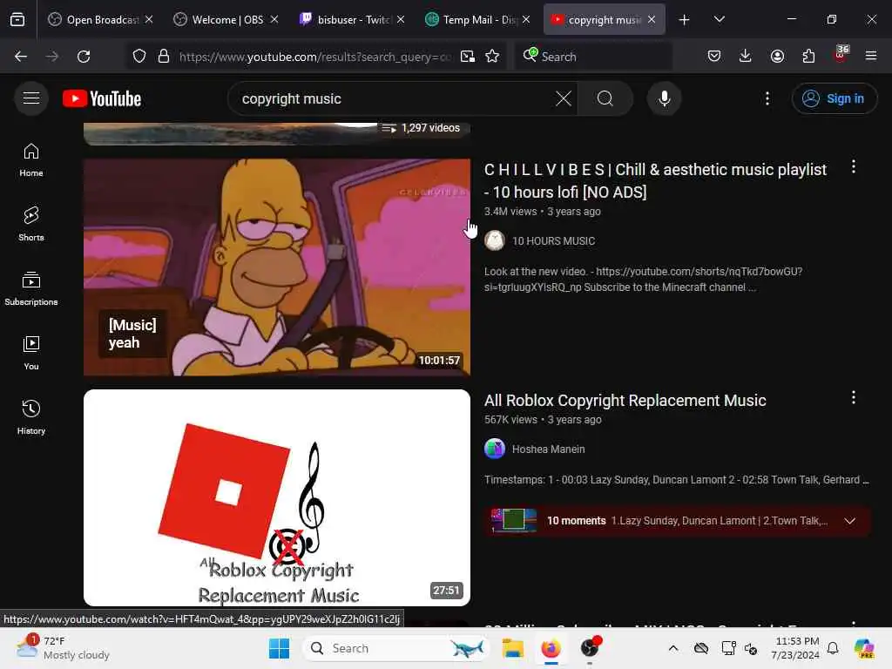Open notifications bell icon
892x669 pixels.
[833, 648]
